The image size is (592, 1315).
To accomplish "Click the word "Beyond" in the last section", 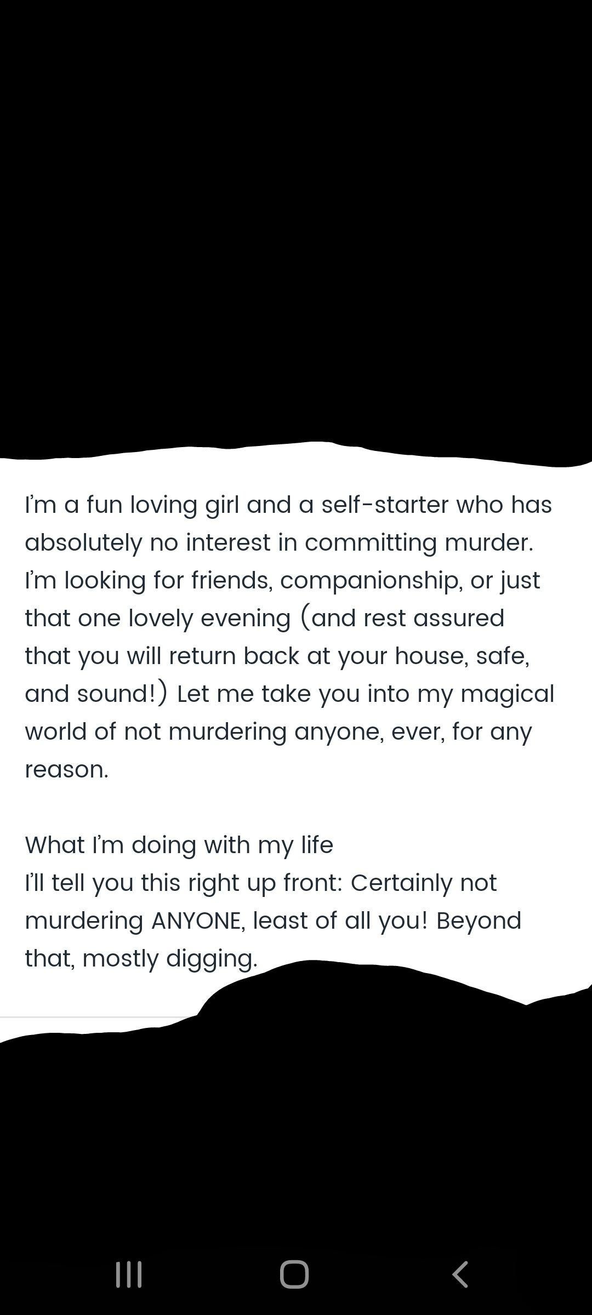I will point(479,921).
